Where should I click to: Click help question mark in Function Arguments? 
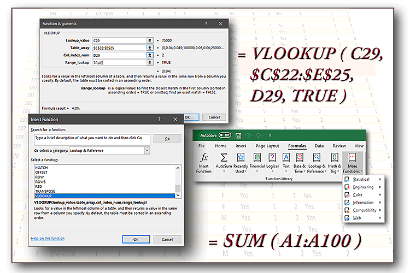[206, 23]
